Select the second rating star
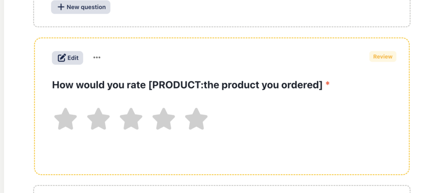Screen dimensions: 425x193 (98, 119)
